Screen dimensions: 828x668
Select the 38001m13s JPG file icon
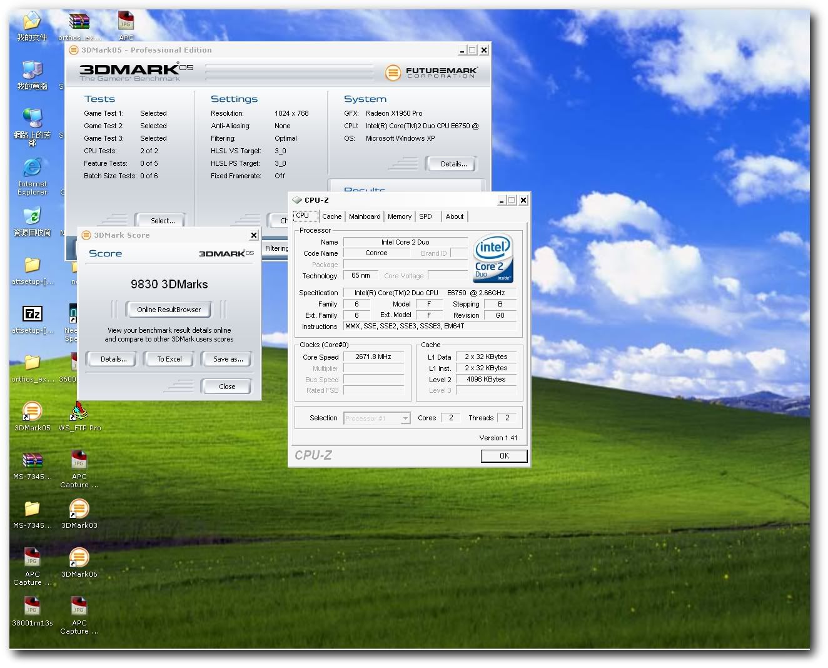tap(32, 606)
